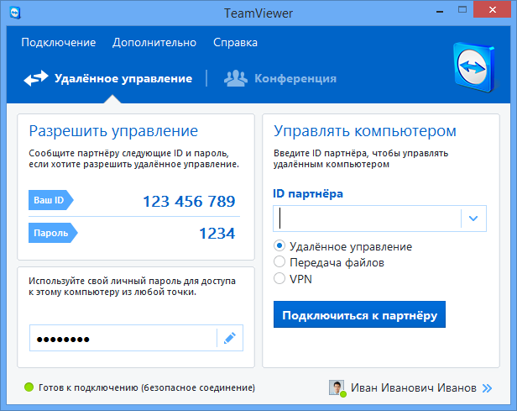
Task: Expand the contacts list with the double chevron
Action: coord(487,388)
